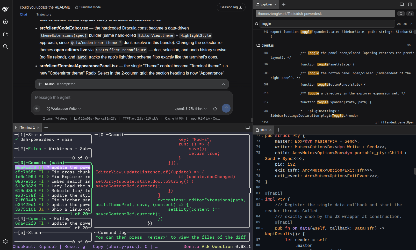
Task: Open the search icon in the left sidebar
Action: (5, 47)
